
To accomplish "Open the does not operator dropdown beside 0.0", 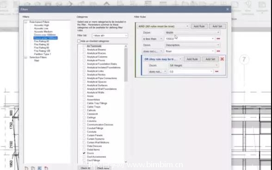I will tap(157, 71).
